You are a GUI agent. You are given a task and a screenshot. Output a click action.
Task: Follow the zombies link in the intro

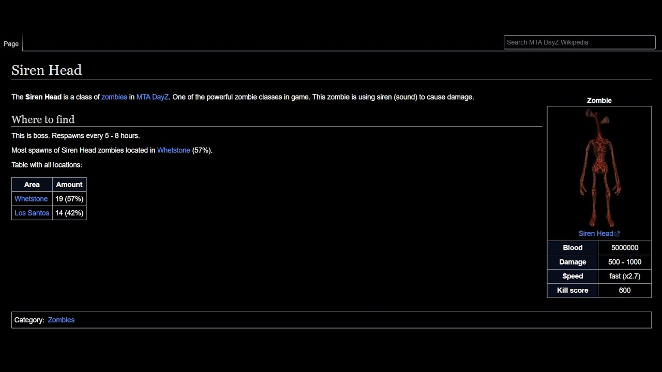(114, 97)
